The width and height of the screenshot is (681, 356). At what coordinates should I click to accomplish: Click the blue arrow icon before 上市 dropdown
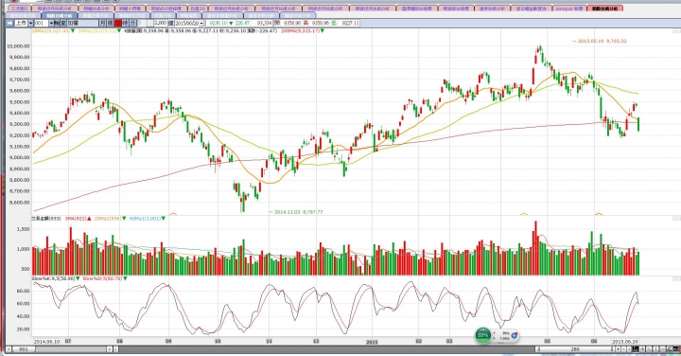click(x=9, y=23)
